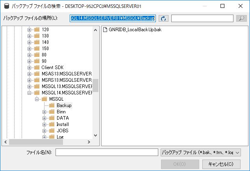Open the backup file type dropdown

(x=201, y=152)
